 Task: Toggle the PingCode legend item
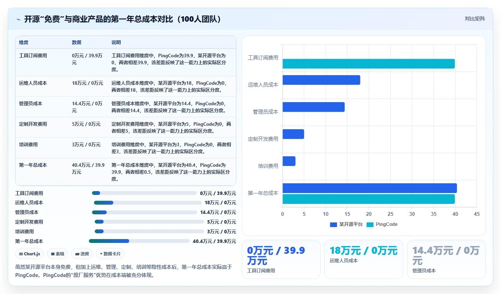[382, 224]
